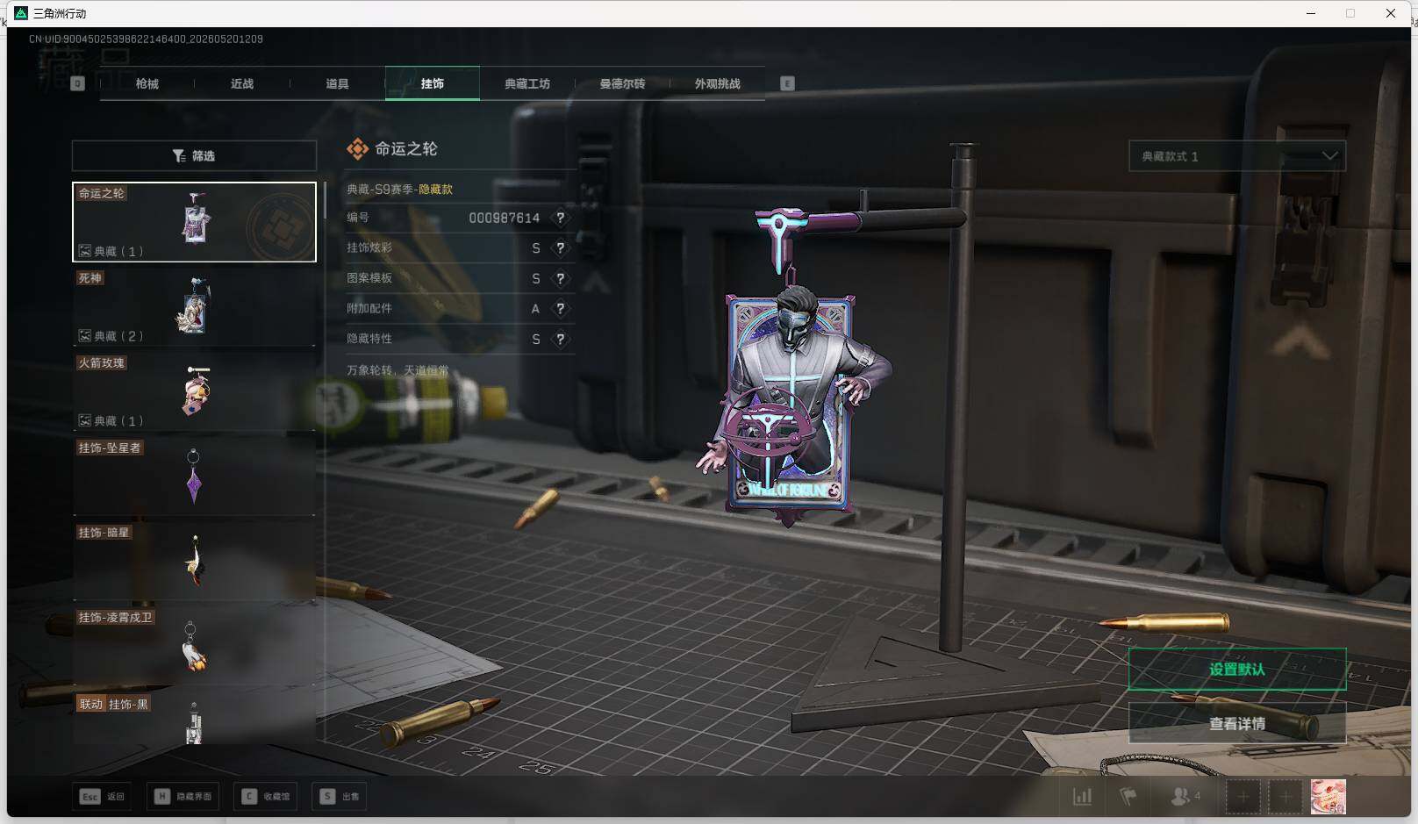Expand the 典藏款式 1 style dropdown

tap(1237, 156)
